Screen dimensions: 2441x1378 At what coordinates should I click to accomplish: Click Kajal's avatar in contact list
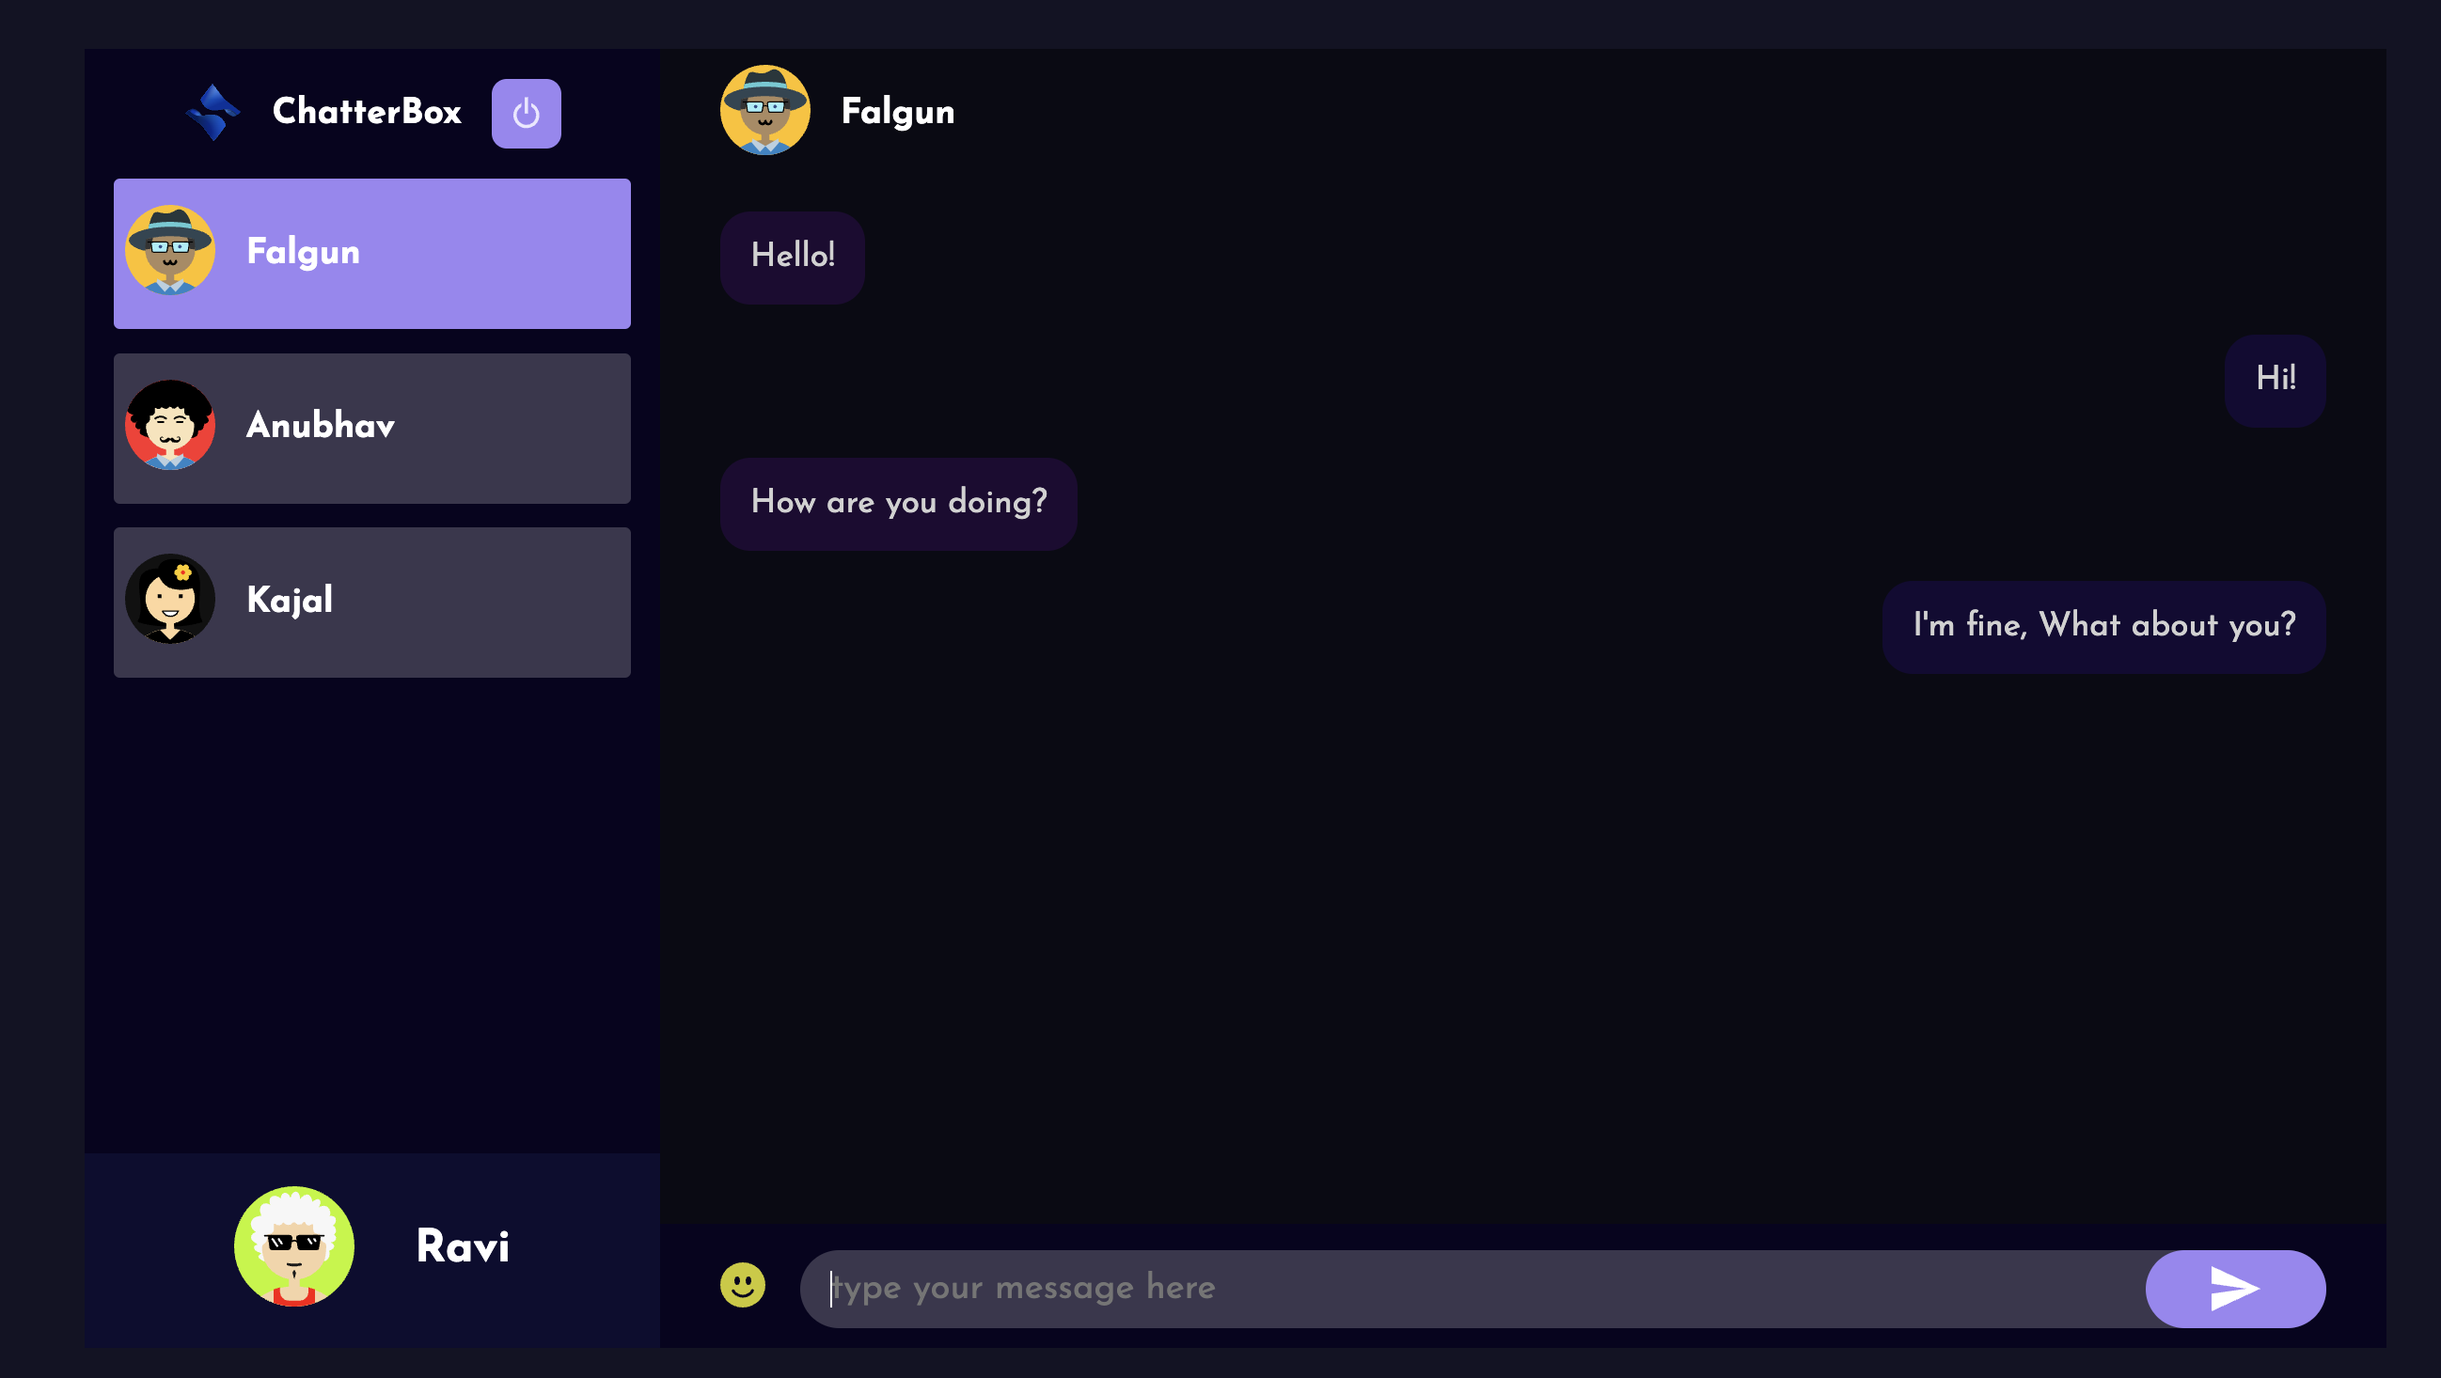click(x=170, y=600)
